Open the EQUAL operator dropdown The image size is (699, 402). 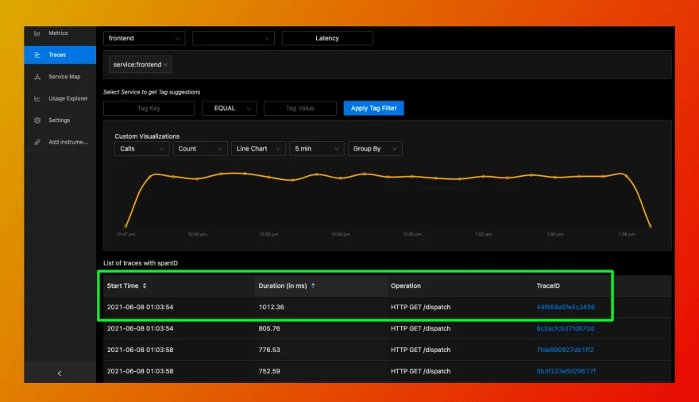point(229,108)
